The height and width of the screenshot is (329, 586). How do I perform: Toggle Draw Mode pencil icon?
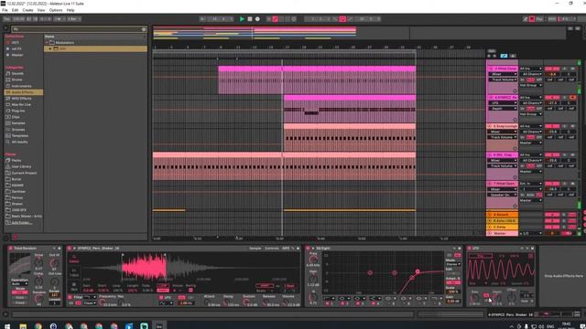click(x=525, y=19)
